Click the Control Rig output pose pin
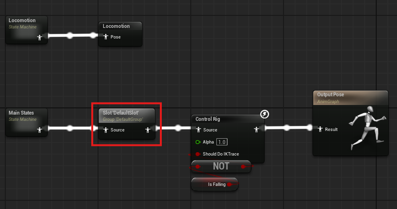This screenshot has width=397, height=209. [256, 130]
